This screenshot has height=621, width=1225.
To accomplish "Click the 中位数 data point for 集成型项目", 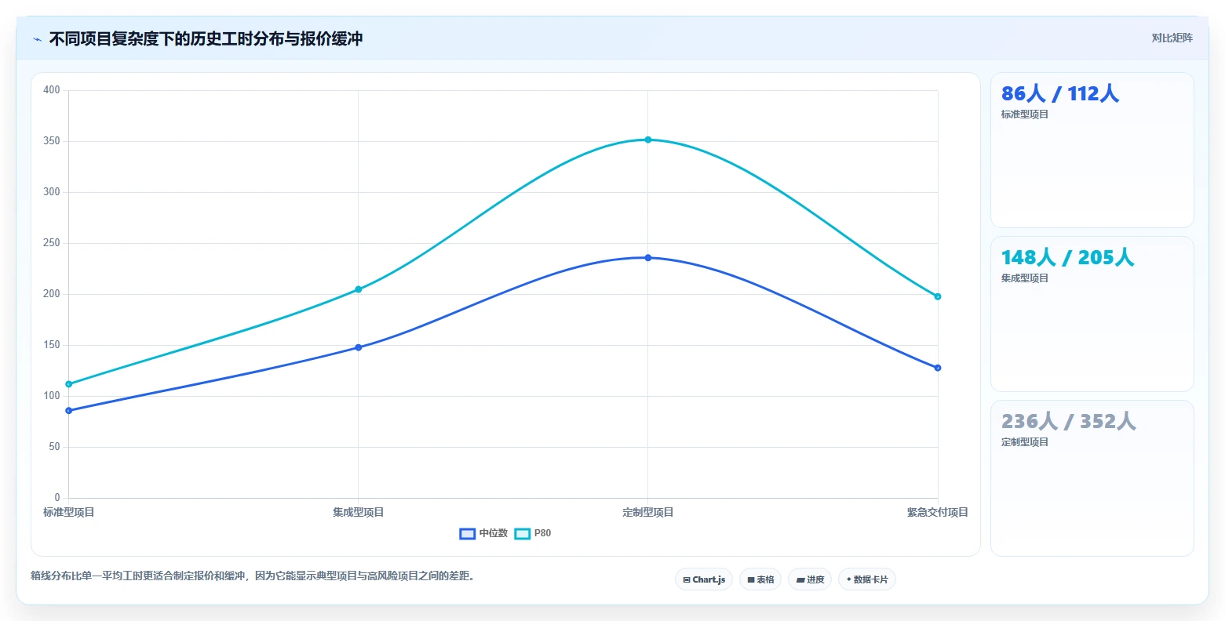I will (359, 347).
